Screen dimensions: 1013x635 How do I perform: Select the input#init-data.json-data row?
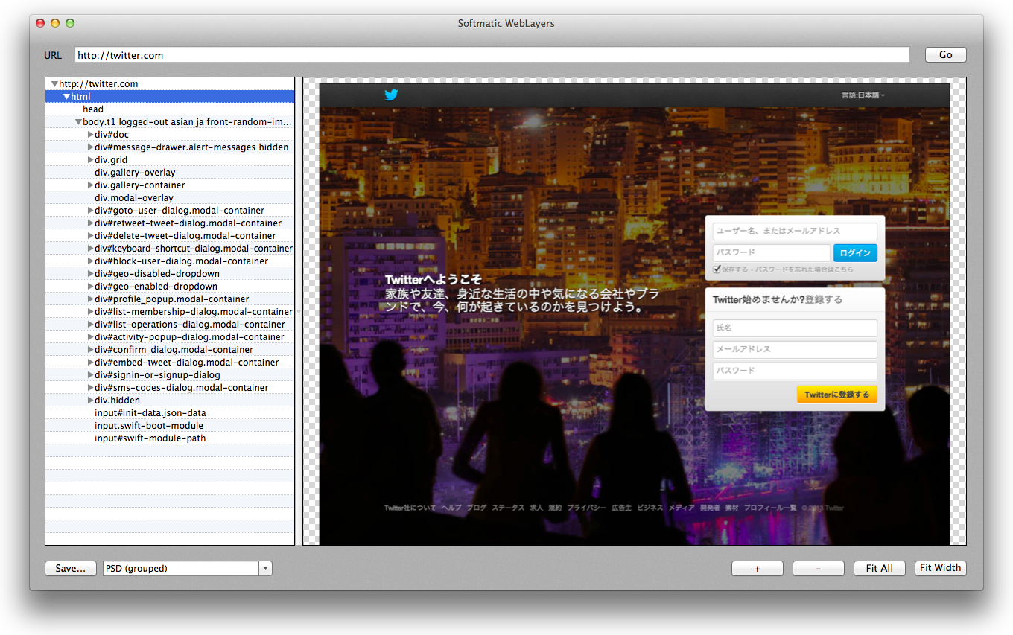[170, 413]
